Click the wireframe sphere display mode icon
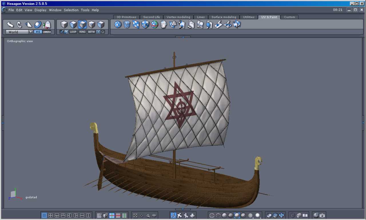 (212, 215)
